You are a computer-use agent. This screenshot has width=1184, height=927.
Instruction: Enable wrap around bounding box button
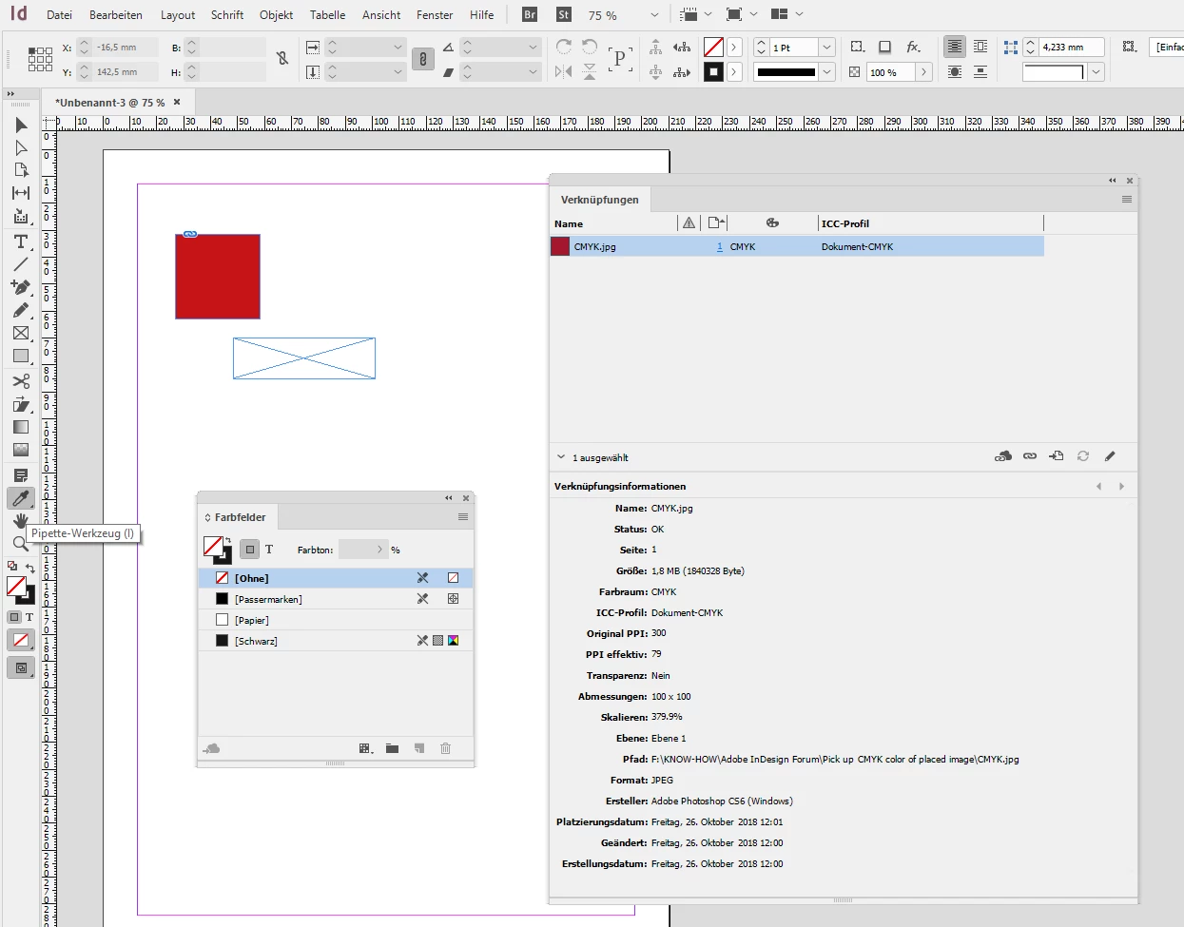point(980,47)
